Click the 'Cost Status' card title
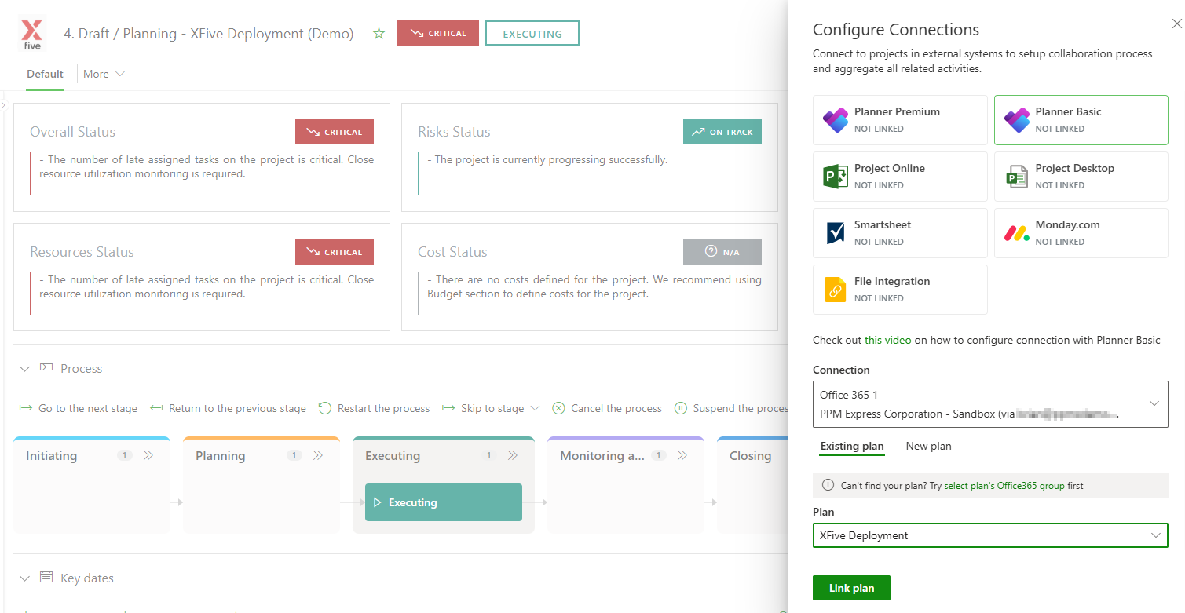1185x613 pixels. (452, 252)
